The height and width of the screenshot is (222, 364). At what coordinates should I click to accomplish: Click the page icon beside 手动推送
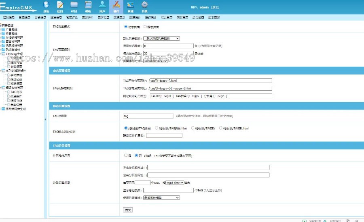tap(8, 75)
